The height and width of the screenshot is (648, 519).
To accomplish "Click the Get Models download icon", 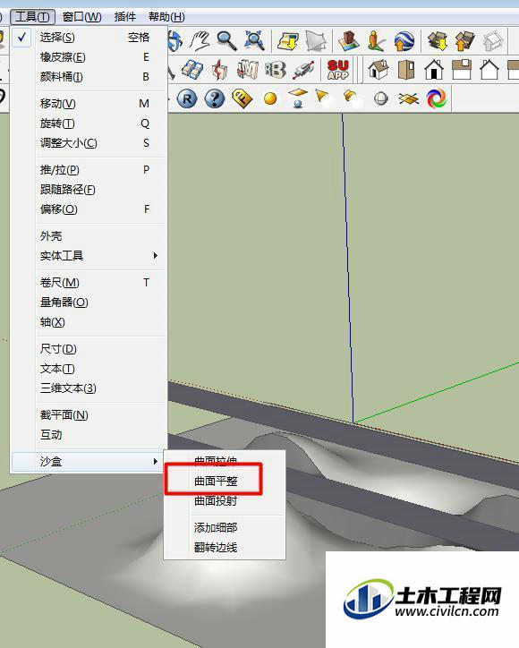I will (438, 40).
